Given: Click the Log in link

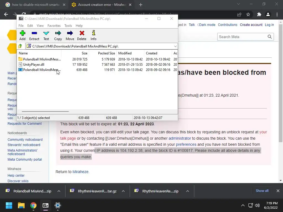Looking at the screenshot, I should click(x=269, y=25).
